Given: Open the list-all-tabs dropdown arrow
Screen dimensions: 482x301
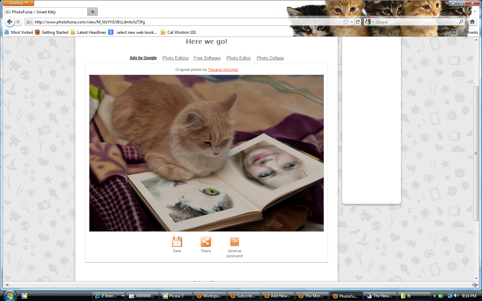Looking at the screenshot, I should click(x=475, y=12).
